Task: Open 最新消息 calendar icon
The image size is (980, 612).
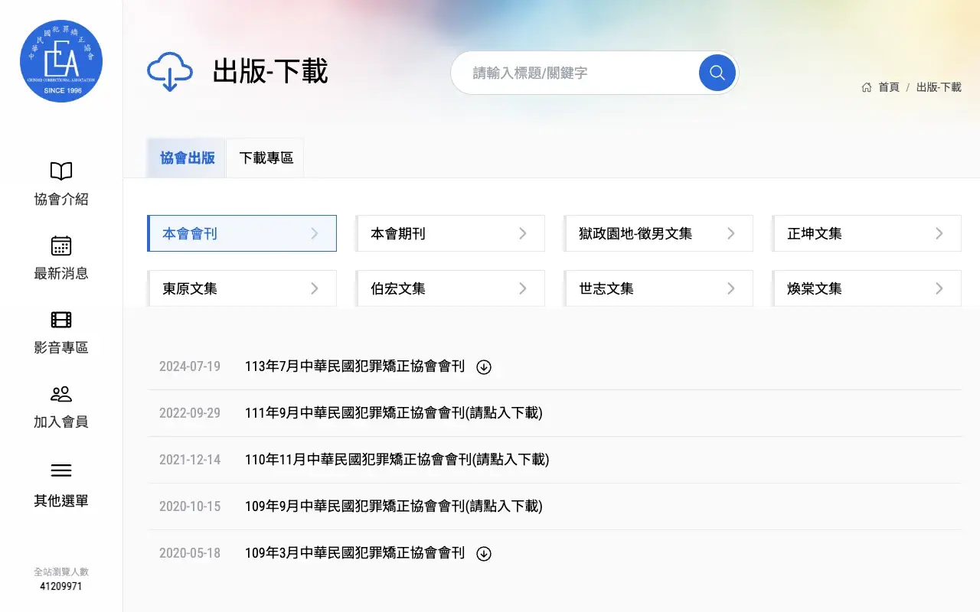Action: [61, 246]
